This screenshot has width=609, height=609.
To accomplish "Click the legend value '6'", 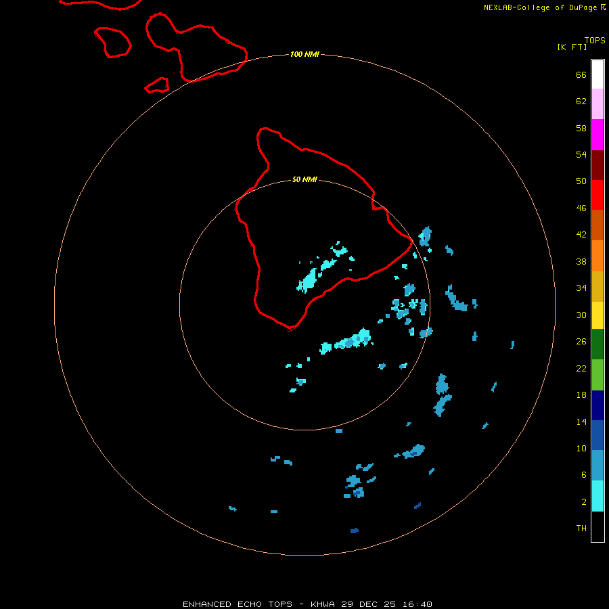I will pyautogui.click(x=584, y=475).
